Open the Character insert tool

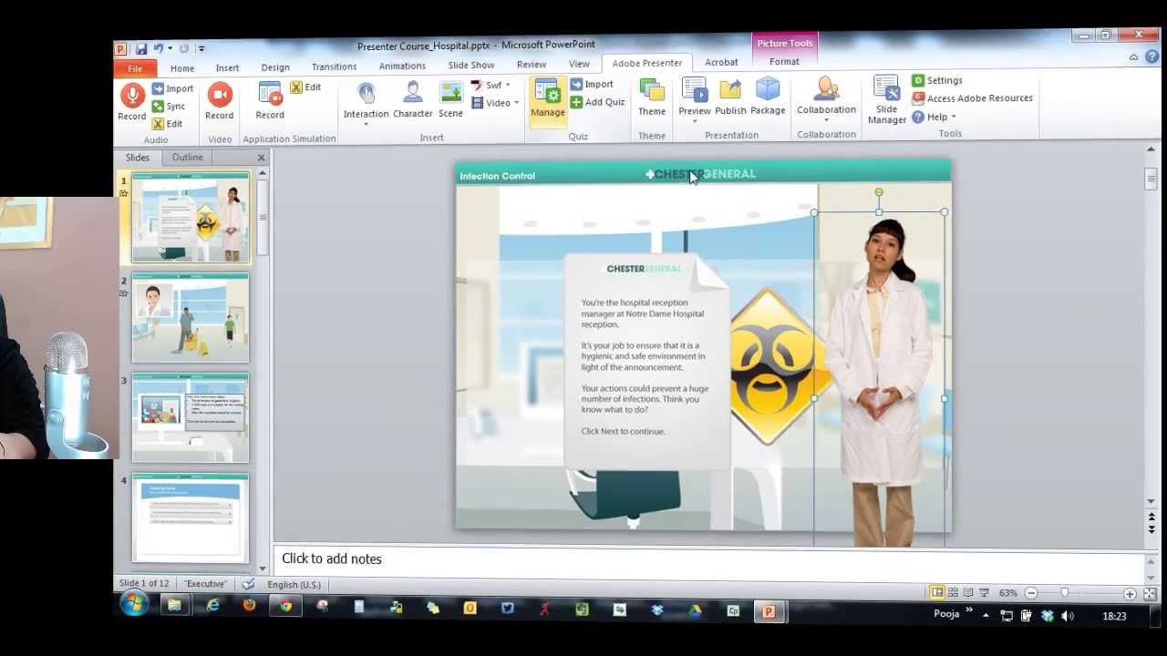[x=412, y=100]
